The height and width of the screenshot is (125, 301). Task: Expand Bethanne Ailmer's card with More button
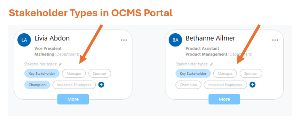224,99
